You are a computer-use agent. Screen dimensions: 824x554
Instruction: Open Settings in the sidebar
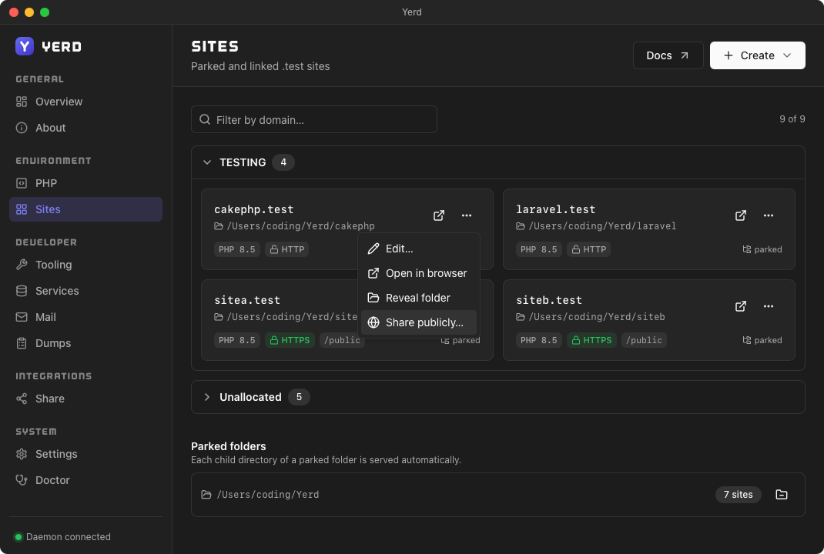tap(85, 454)
